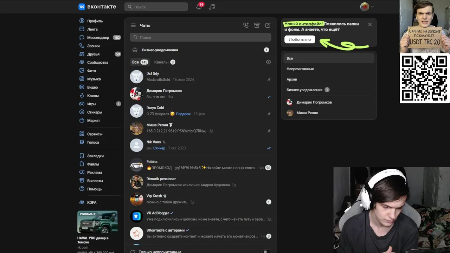Screen dimensions: 450x253
Task: Click the Стикеры sidebar icon
Action: point(82,112)
